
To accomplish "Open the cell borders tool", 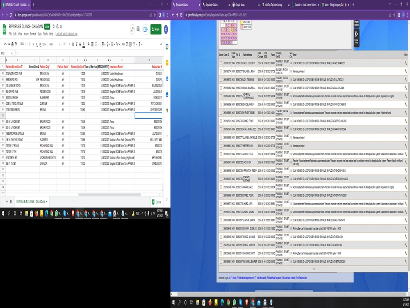I will click(x=92, y=44).
